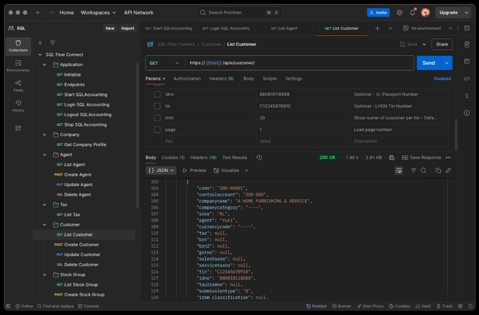Switch to the Headers (8) request tab
This screenshot has height=315, width=479.
[221, 78]
